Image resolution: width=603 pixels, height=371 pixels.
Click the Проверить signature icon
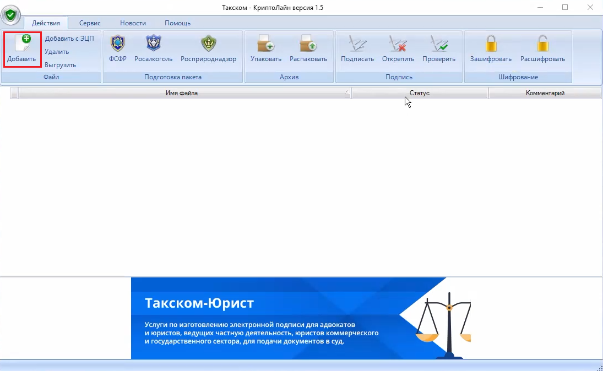439,44
